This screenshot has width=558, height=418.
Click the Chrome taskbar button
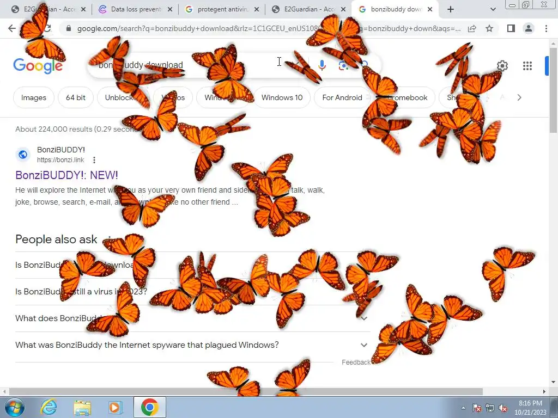coord(149,407)
